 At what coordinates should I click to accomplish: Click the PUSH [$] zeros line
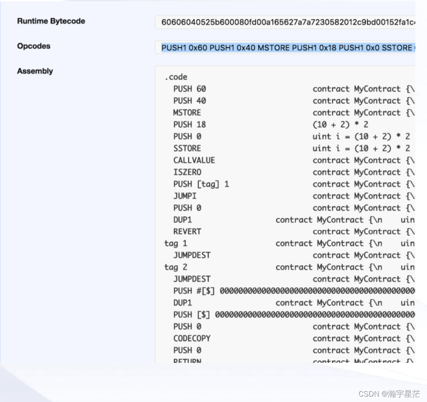(x=294, y=315)
